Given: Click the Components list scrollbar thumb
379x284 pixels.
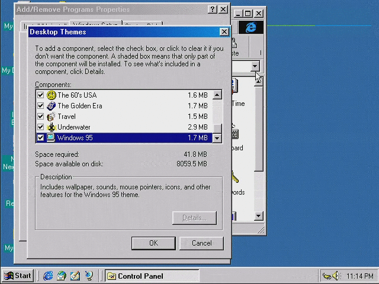Looking at the screenshot, I should click(218, 129).
